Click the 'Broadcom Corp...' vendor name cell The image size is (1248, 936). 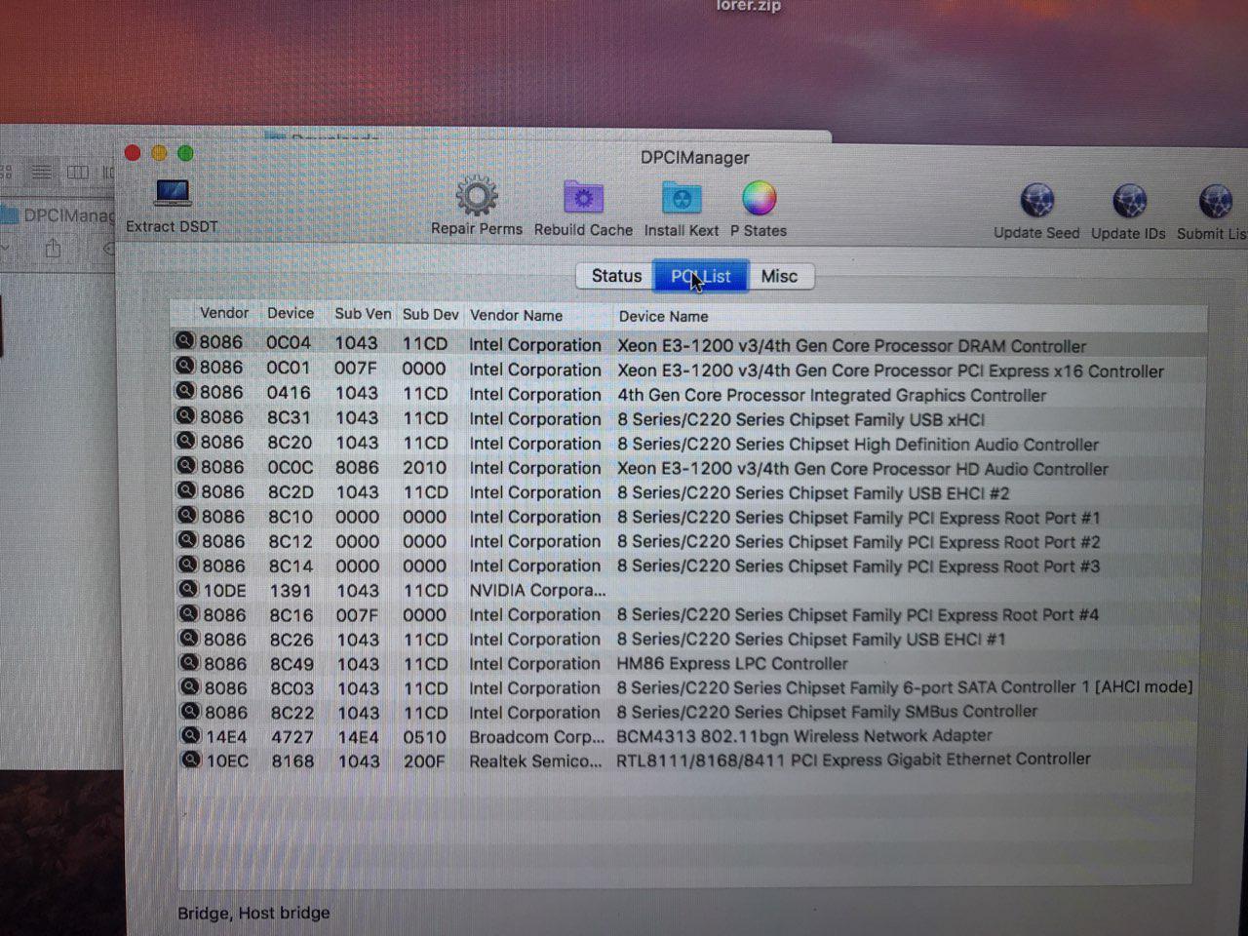pos(536,736)
